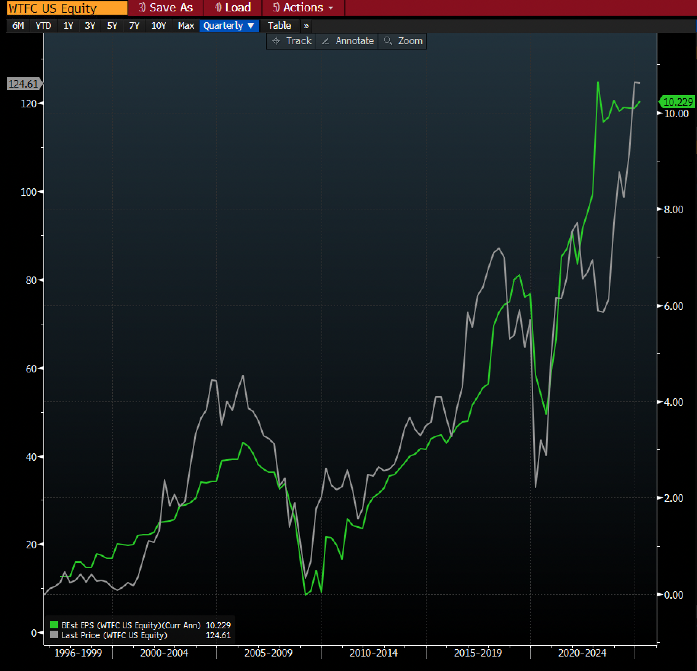Click the 100 tick on left axis
697x671 pixels.
[29, 192]
